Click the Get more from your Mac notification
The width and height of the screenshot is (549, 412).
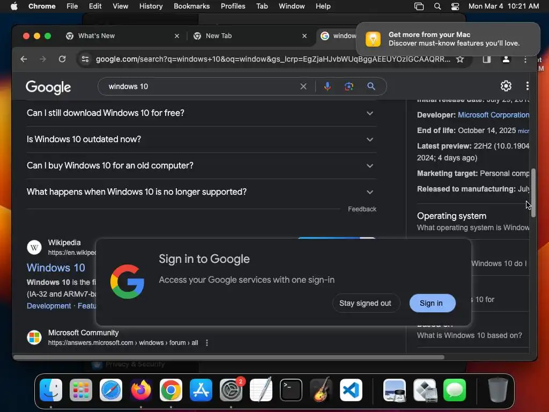tap(448, 39)
